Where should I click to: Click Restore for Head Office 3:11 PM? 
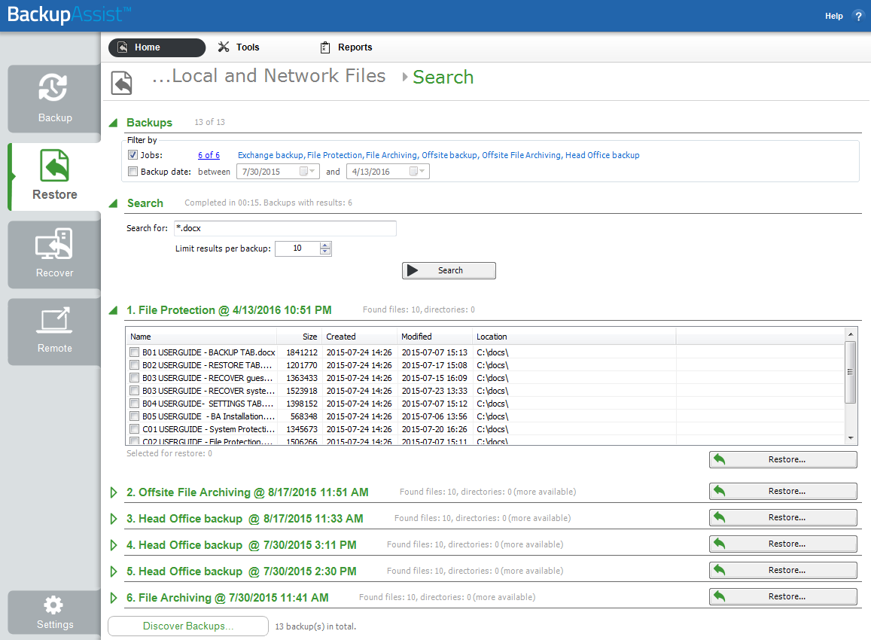tap(783, 544)
